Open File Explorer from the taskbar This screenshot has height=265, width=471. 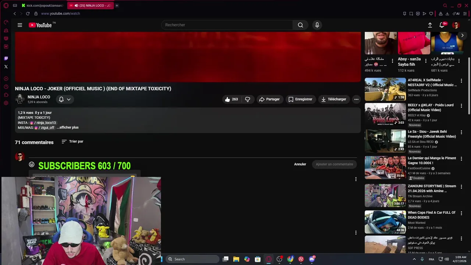pos(236,259)
